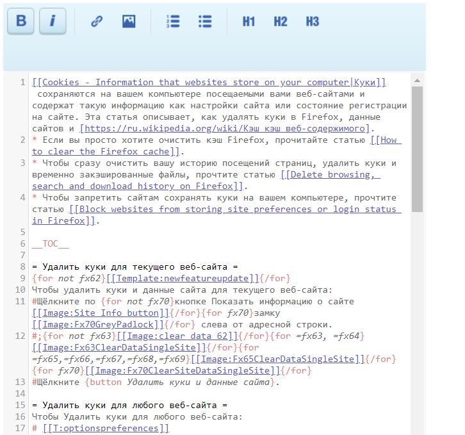Click the T:optionspreferences template text
Screen dimensions: 465x435
106,428
